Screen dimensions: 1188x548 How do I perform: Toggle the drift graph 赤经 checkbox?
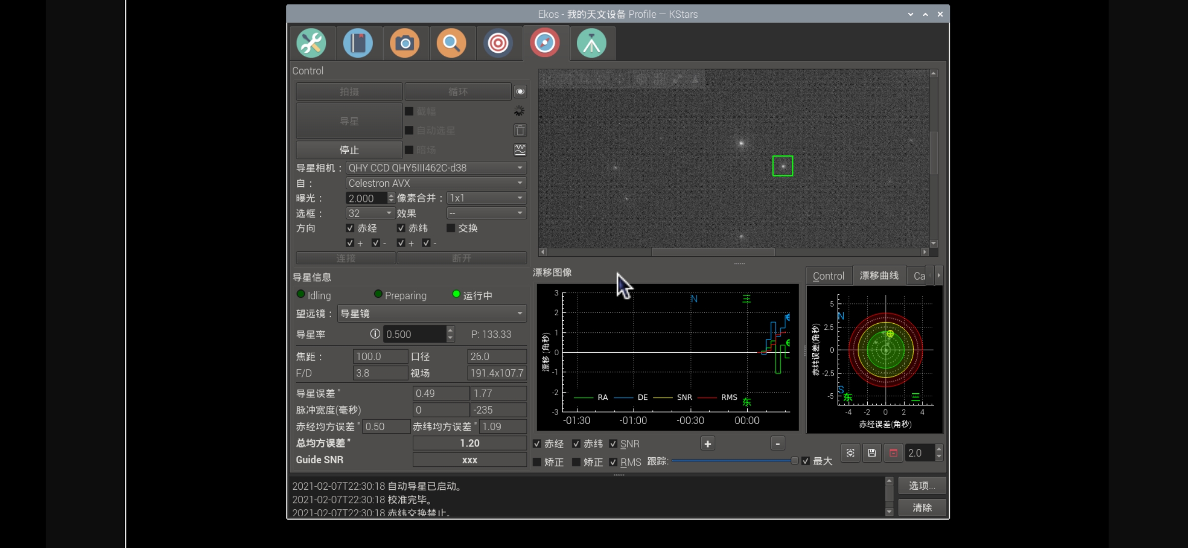click(x=537, y=444)
